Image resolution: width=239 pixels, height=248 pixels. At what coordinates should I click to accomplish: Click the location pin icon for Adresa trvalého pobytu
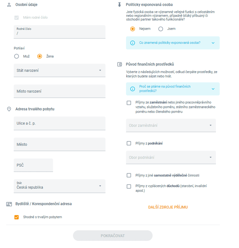[x=9, y=109]
